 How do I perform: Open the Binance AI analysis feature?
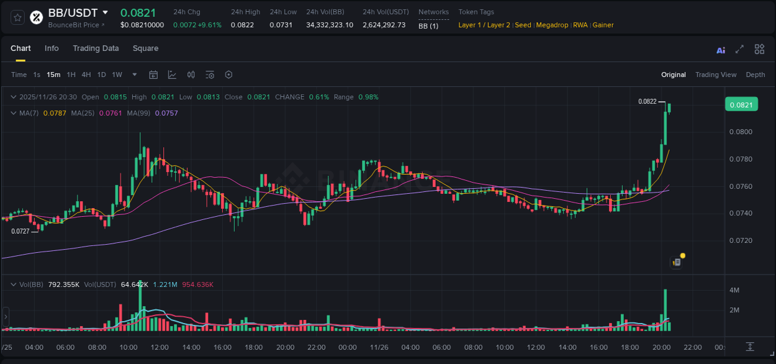coord(720,50)
